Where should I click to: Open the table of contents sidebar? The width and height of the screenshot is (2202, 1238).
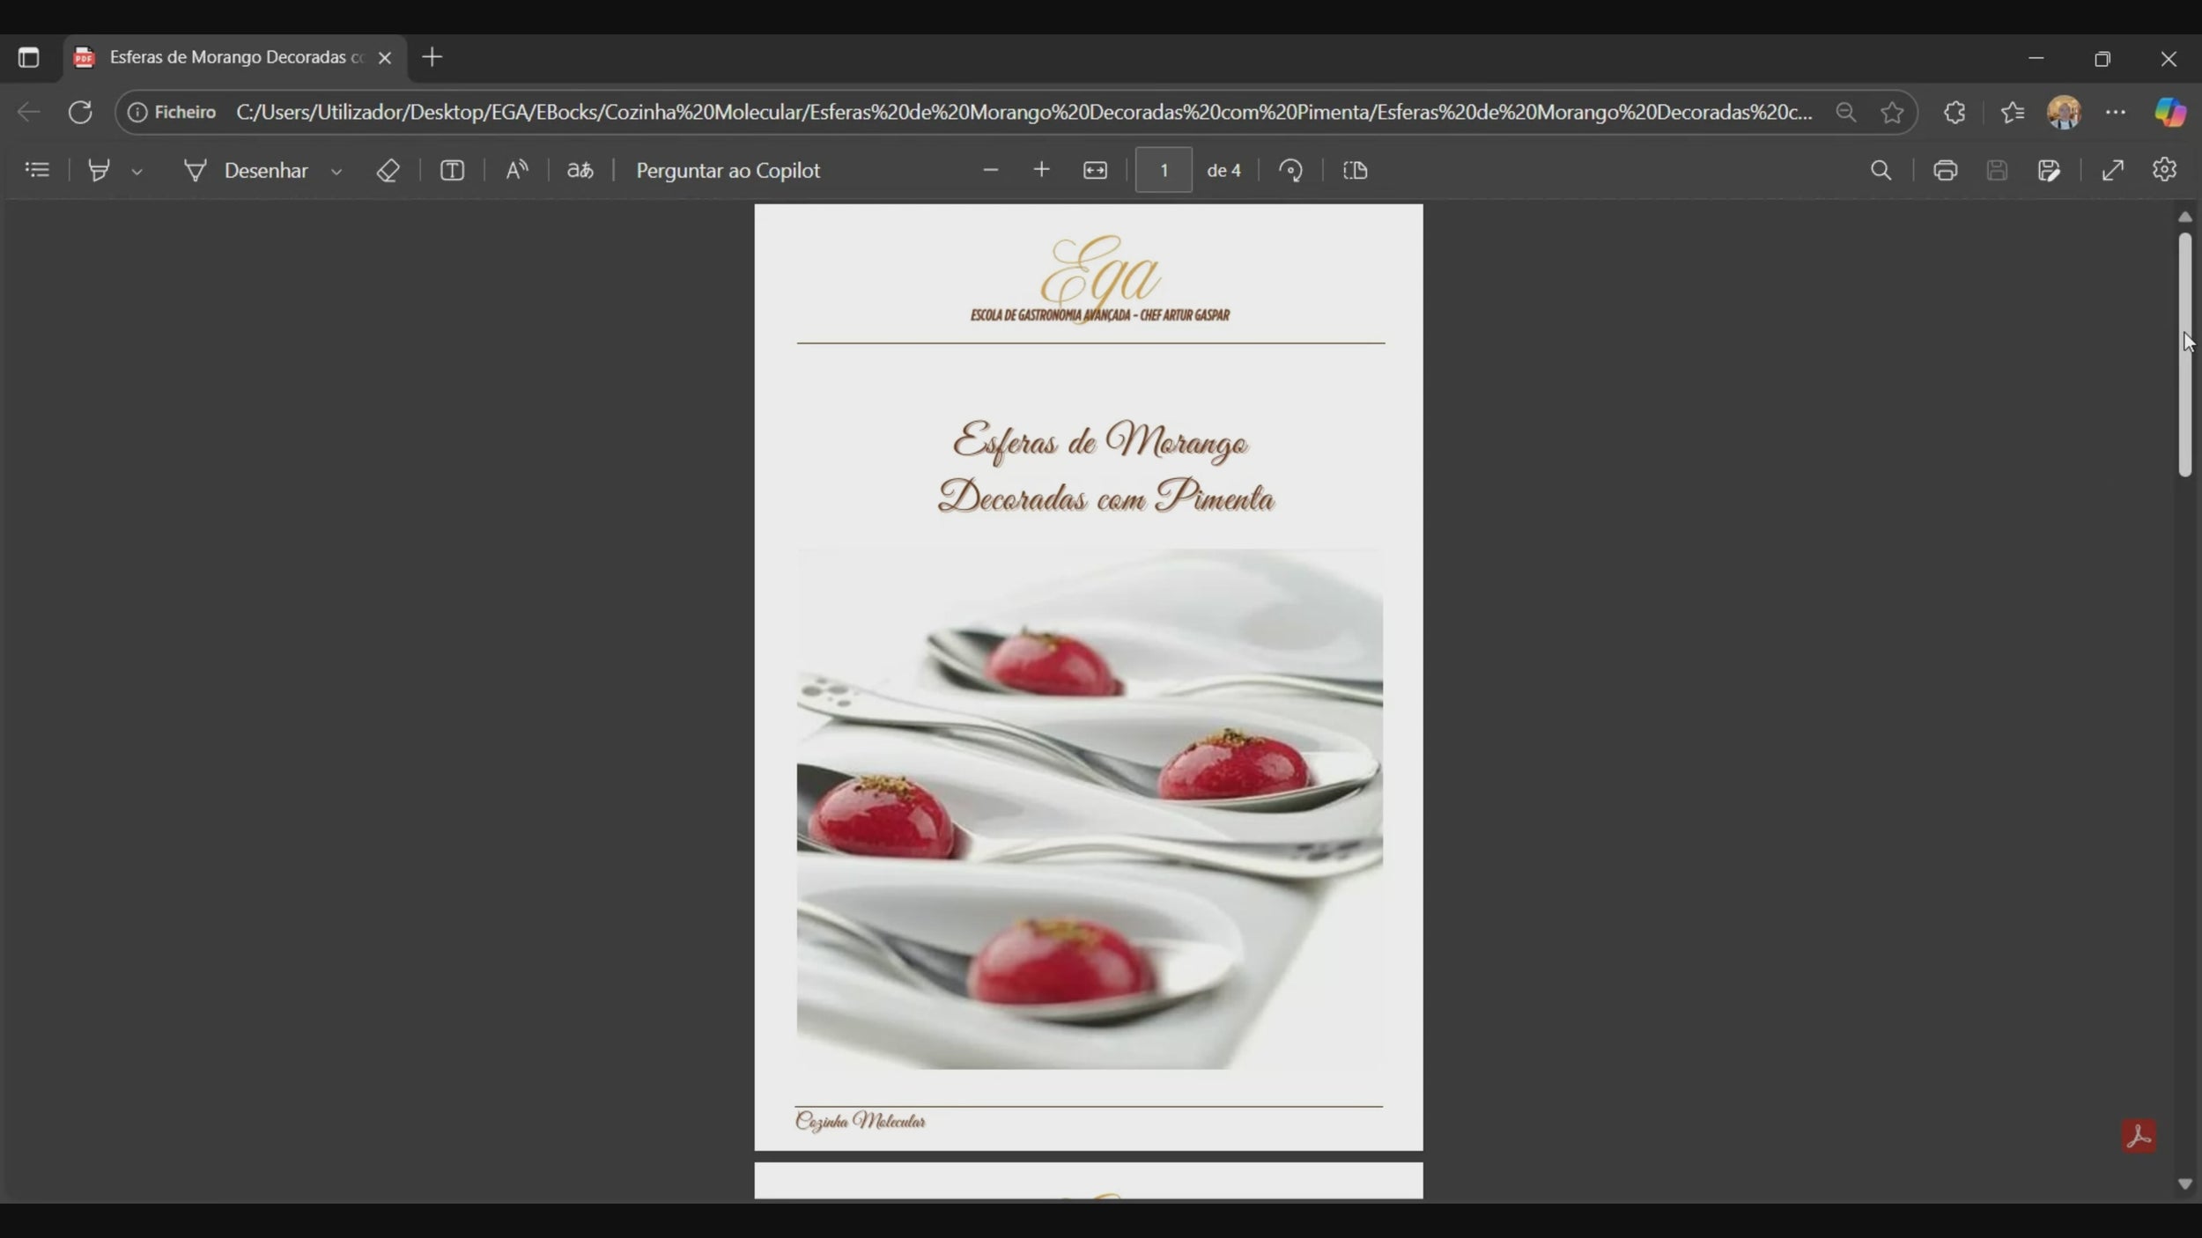tap(37, 170)
